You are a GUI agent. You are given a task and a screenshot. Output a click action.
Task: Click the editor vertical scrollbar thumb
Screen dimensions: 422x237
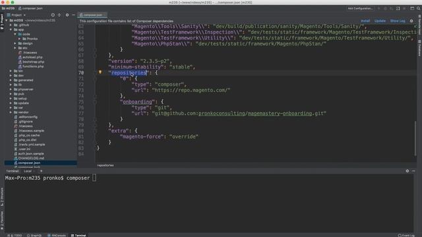coord(415,138)
